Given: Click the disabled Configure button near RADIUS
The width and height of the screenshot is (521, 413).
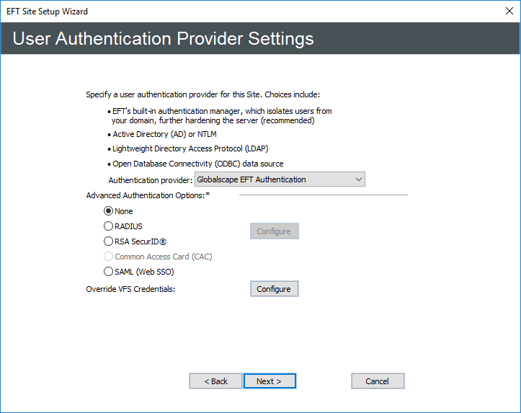Looking at the screenshot, I should (274, 231).
